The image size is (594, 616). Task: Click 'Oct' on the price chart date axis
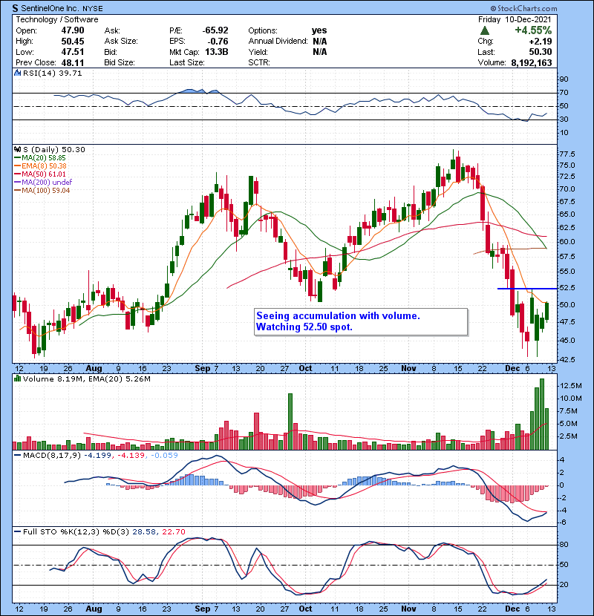pos(305,368)
